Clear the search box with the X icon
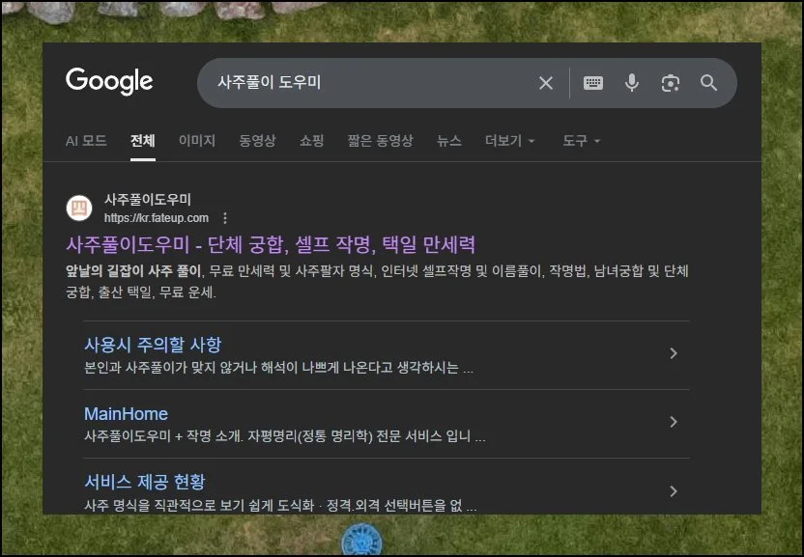This screenshot has height=557, width=804. (x=546, y=83)
